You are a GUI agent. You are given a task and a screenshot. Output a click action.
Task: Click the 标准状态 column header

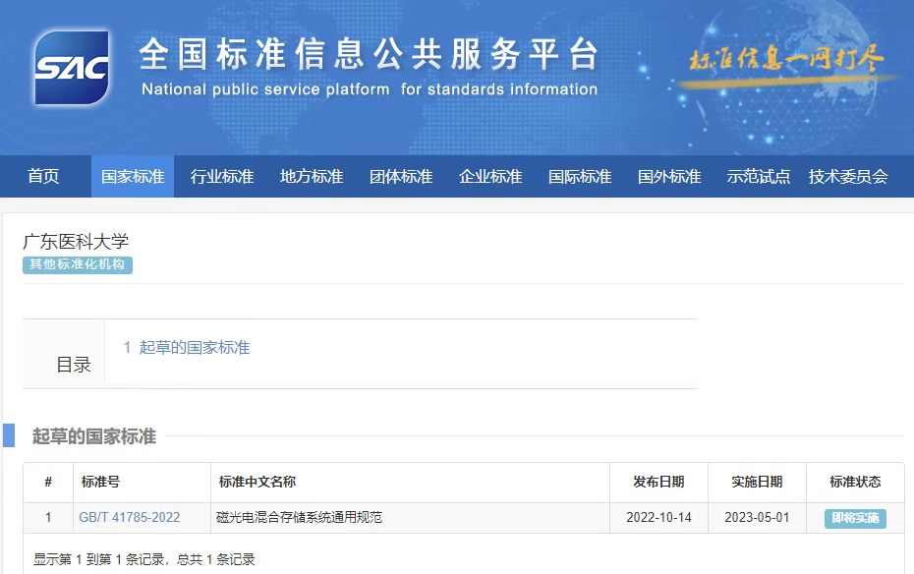855,482
